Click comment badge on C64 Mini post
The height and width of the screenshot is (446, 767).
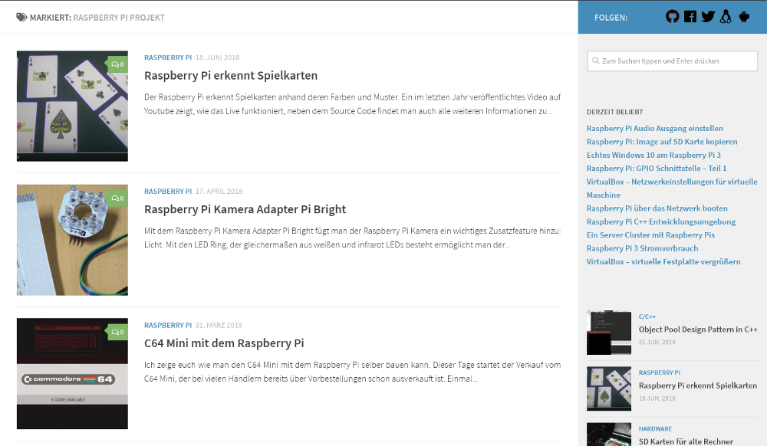pos(117,332)
